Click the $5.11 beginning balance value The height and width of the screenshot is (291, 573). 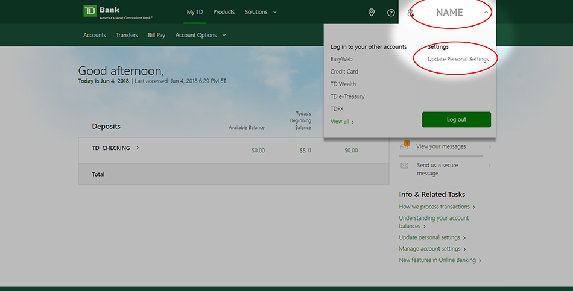(x=305, y=151)
